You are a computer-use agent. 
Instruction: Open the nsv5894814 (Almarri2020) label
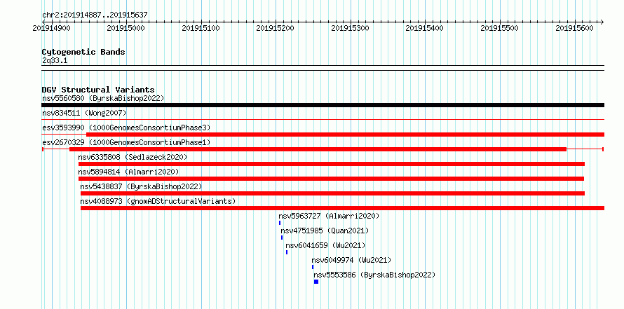pos(128,172)
